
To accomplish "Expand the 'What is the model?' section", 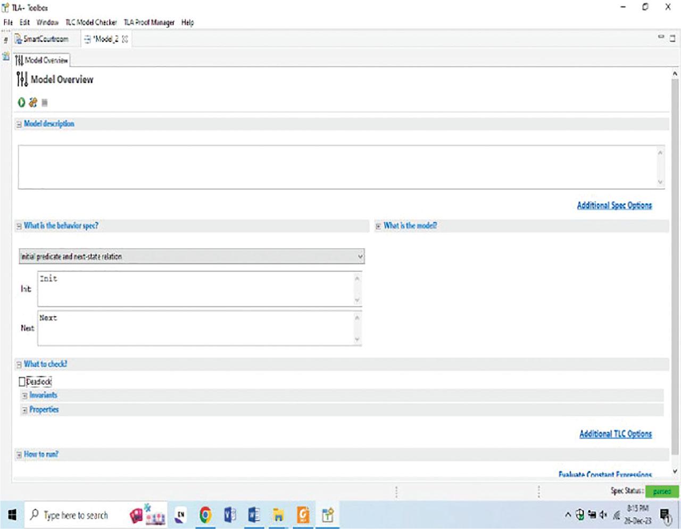I will coord(378,226).
